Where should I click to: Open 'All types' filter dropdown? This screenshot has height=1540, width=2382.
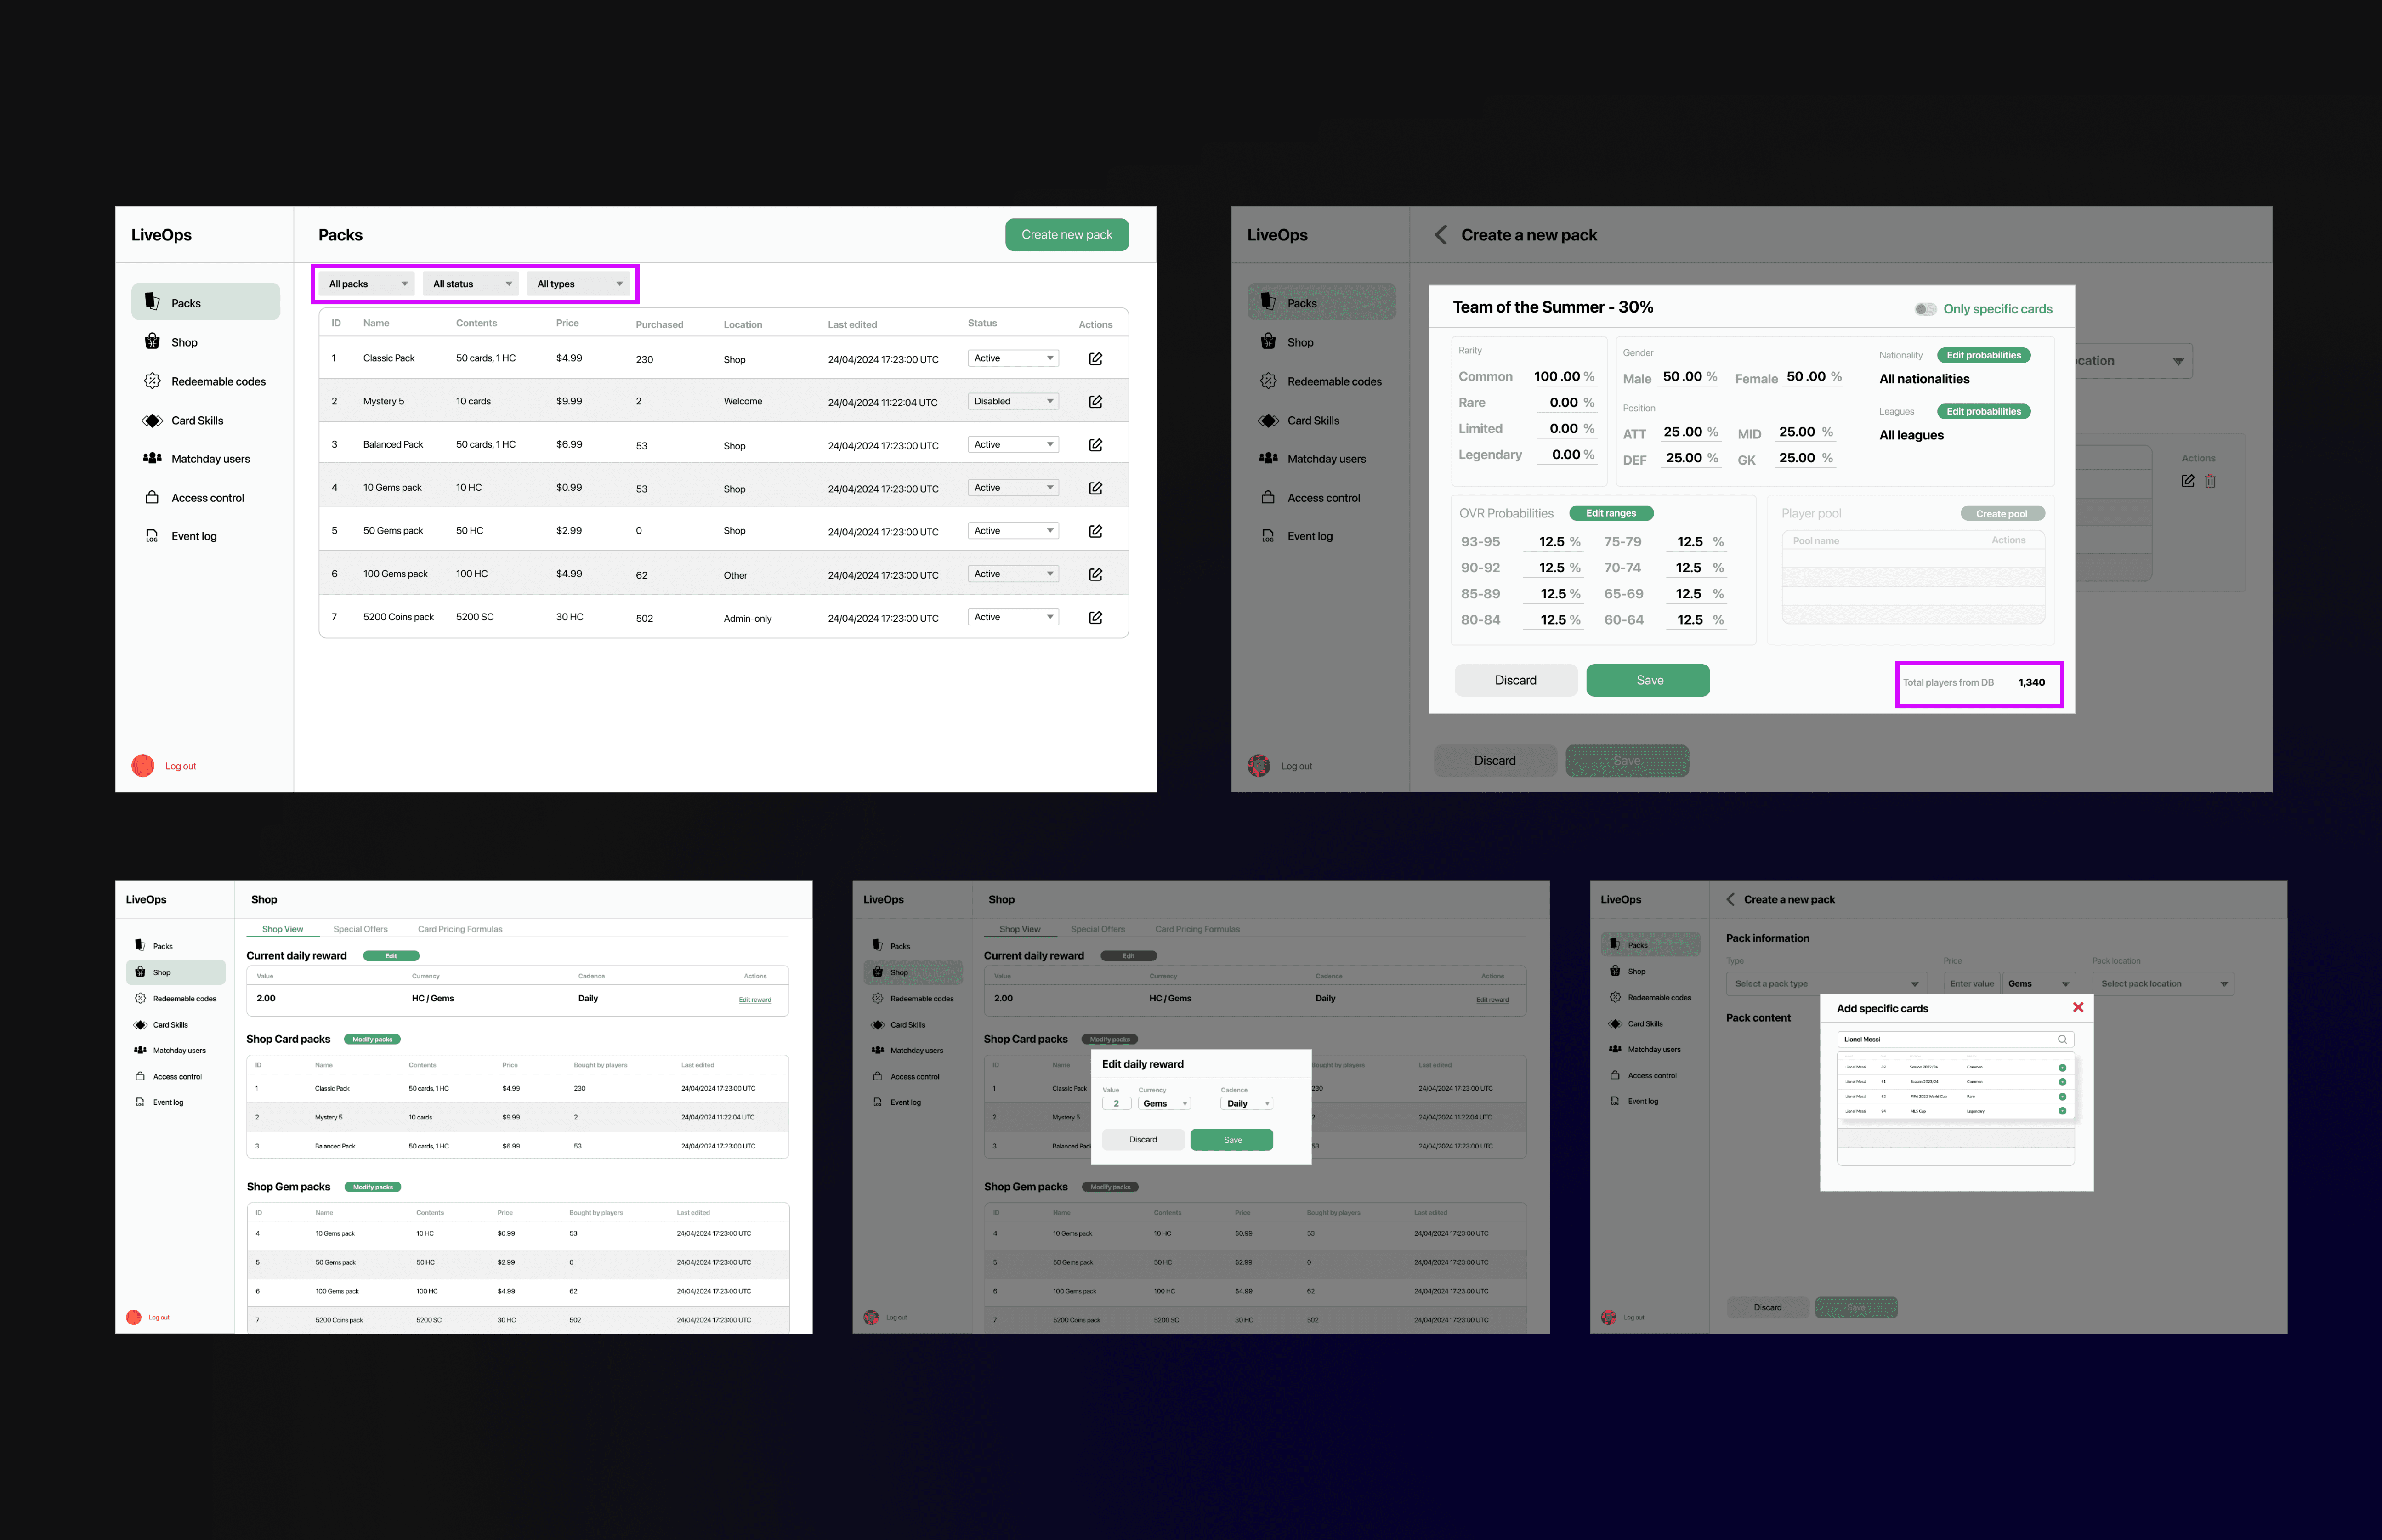[x=579, y=284]
